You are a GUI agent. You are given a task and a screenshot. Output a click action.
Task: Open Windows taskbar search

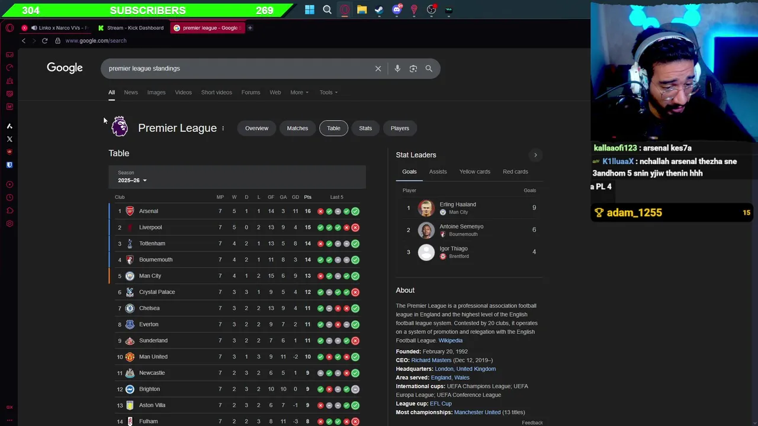click(327, 9)
